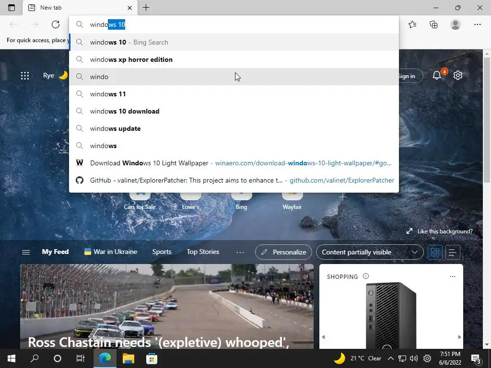Switch to the Sports tab

click(162, 252)
